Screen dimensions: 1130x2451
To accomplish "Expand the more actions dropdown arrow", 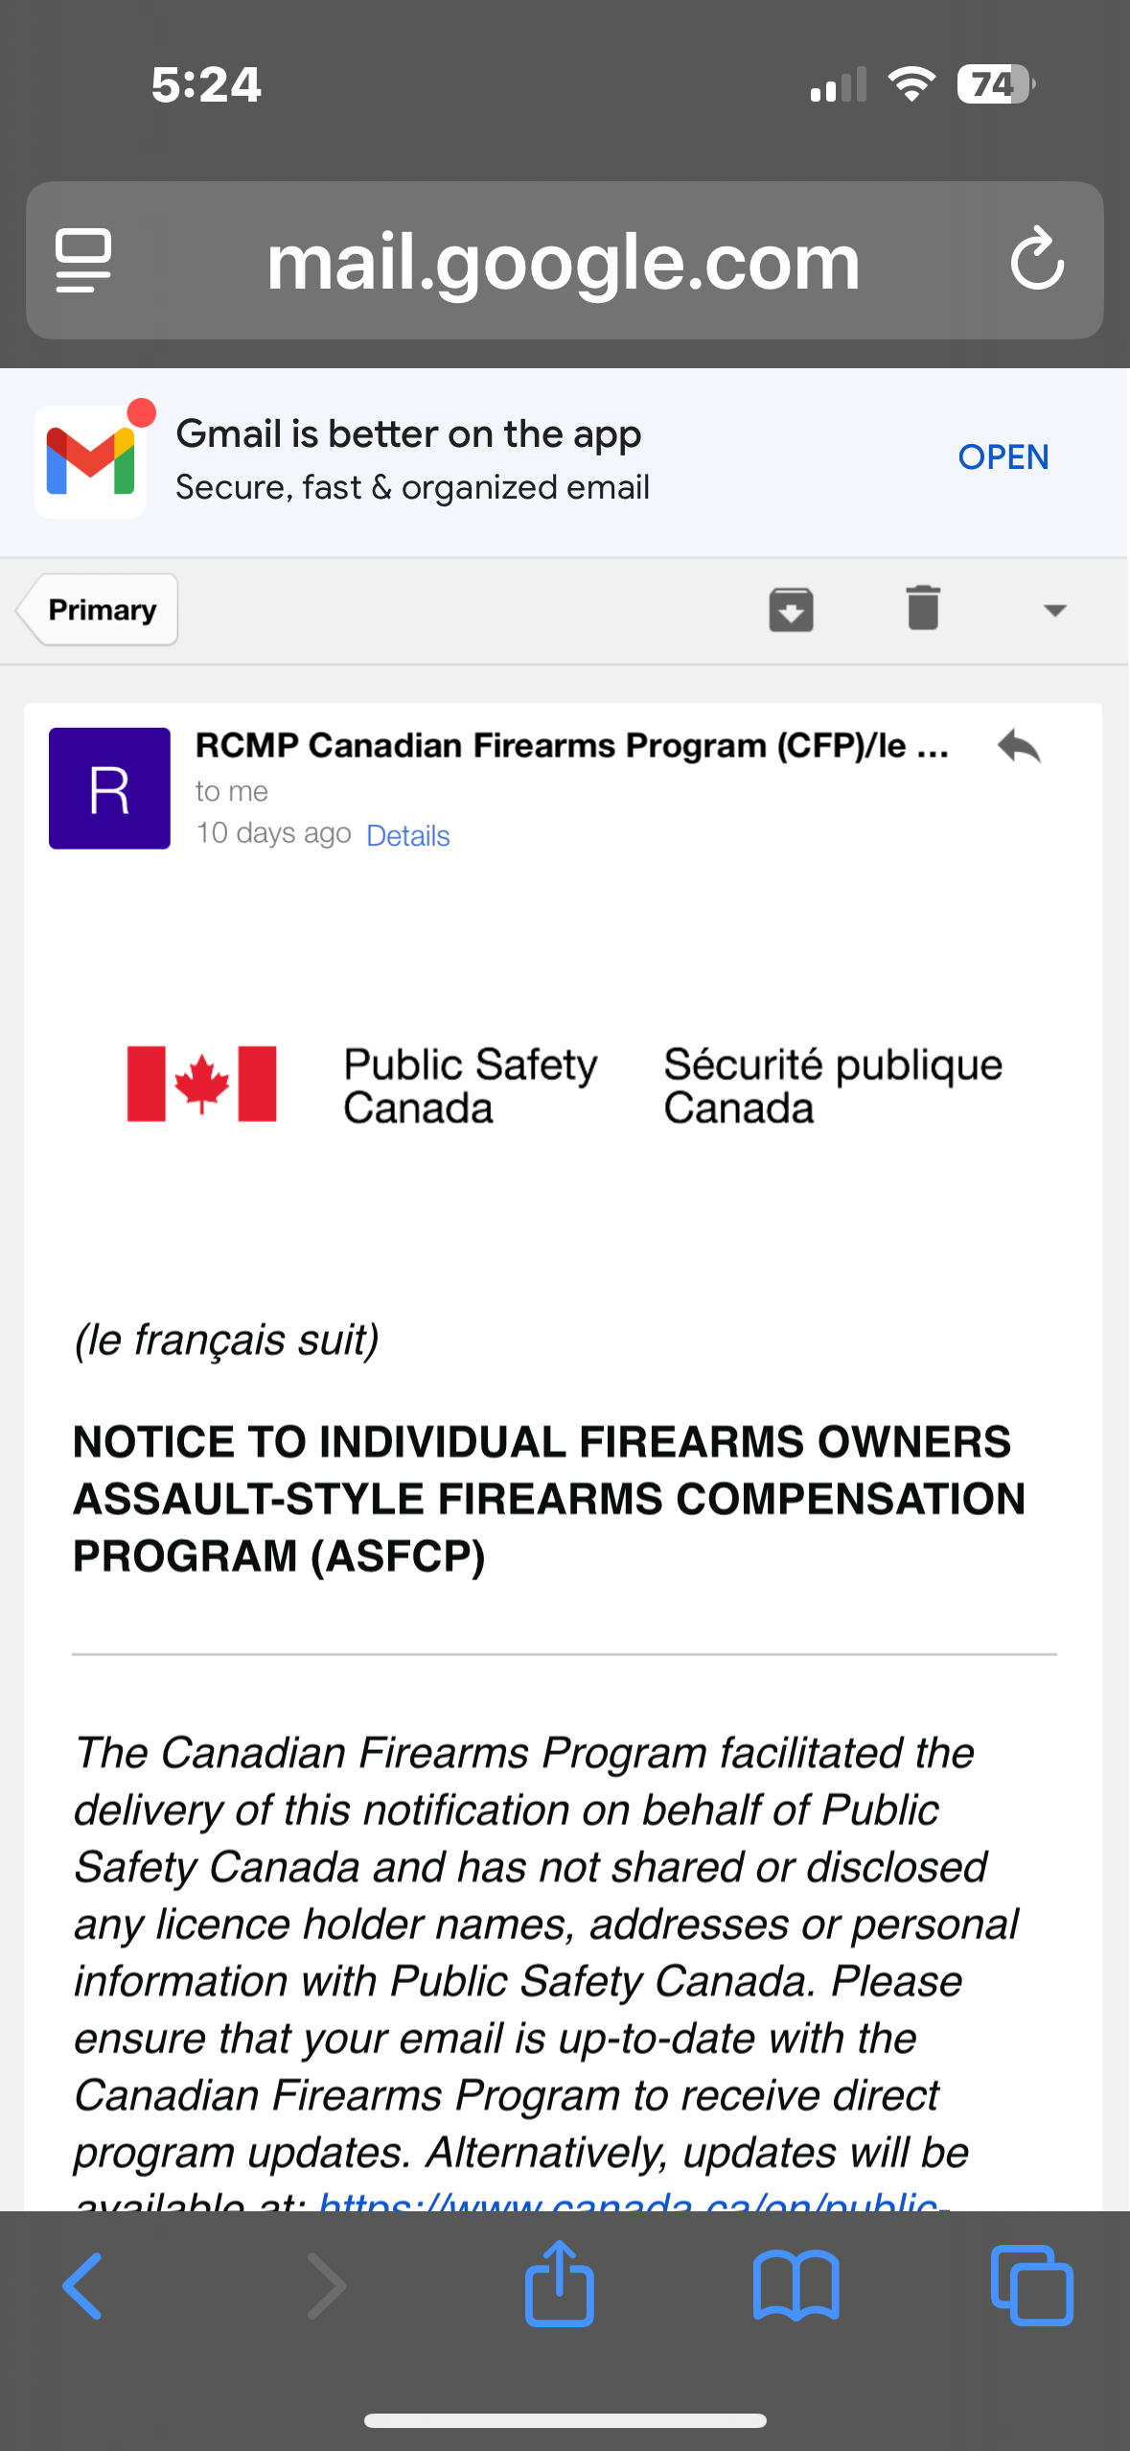I will 1055,611.
